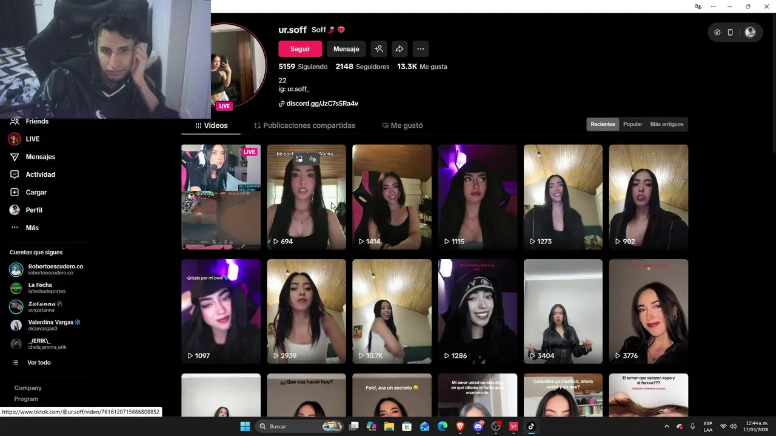This screenshot has width=776, height=436.
Task: Open the profile three-dots options menu
Action: click(x=421, y=49)
